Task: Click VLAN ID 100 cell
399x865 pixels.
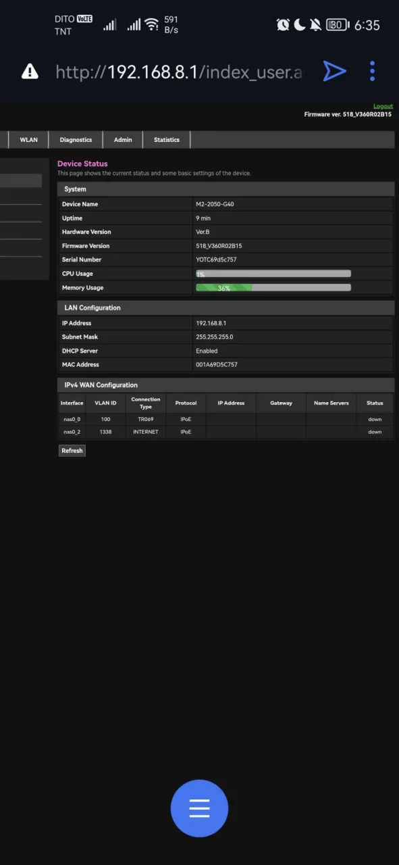Action: [105, 420]
